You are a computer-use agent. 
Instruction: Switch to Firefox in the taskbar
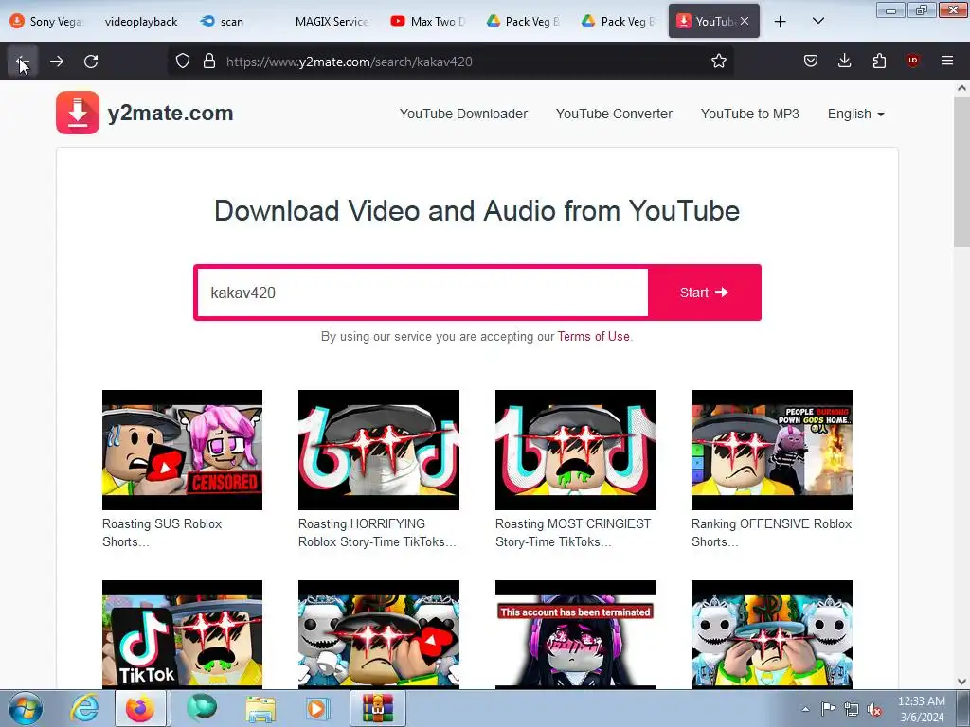click(140, 708)
